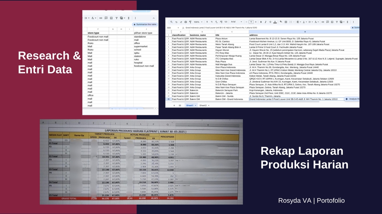This screenshot has height=214, width=382.
Task: Open the 100% zoom dropdown
Action: (x=198, y=22)
